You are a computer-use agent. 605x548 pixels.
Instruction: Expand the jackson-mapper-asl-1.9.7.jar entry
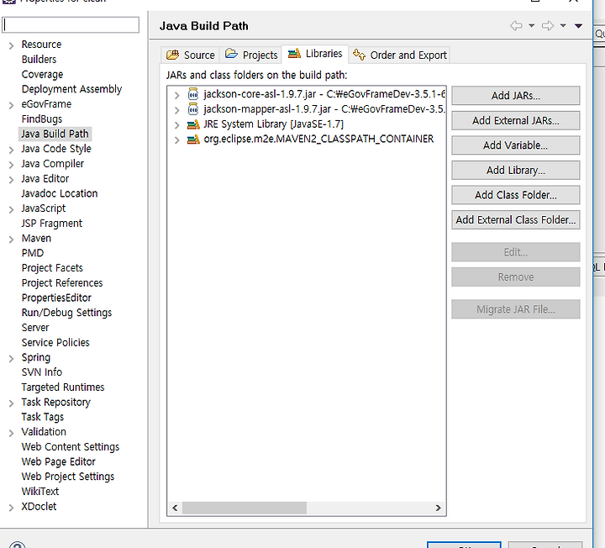(x=176, y=110)
